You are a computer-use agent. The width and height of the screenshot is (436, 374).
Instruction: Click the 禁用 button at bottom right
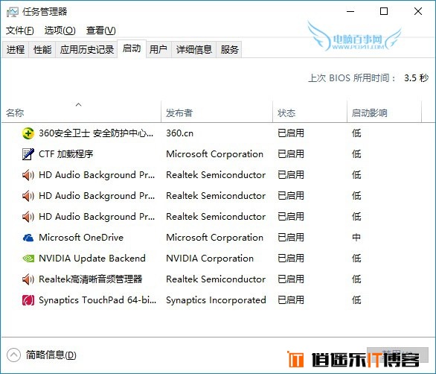pyautogui.click(x=397, y=355)
